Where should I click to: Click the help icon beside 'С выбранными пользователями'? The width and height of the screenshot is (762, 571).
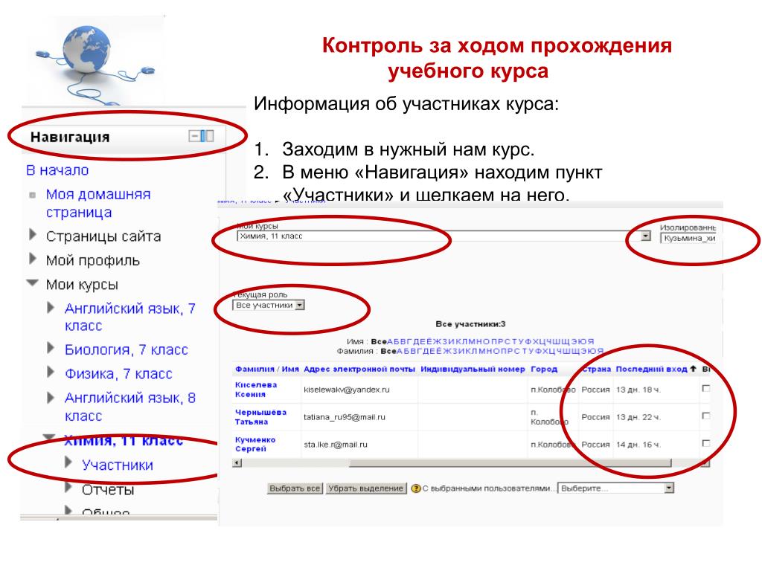(x=415, y=488)
